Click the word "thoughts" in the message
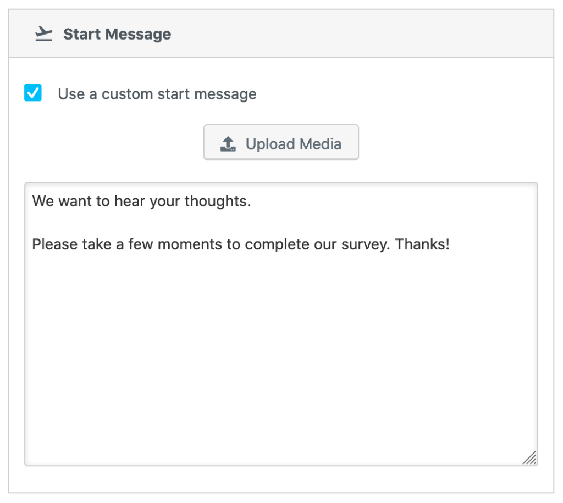The width and height of the screenshot is (563, 503). 217,201
